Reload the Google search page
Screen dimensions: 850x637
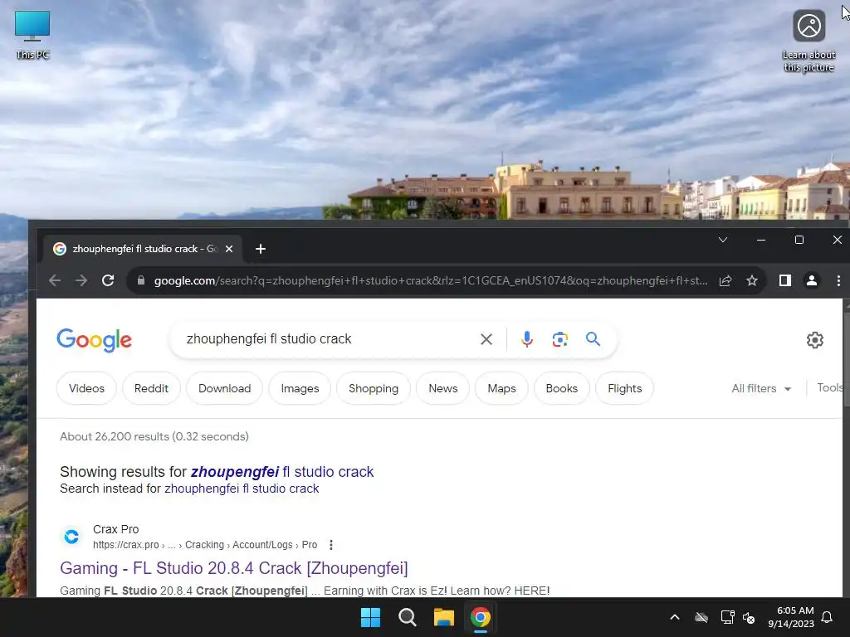tap(108, 280)
